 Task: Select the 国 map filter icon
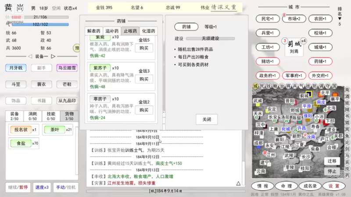click(334, 86)
